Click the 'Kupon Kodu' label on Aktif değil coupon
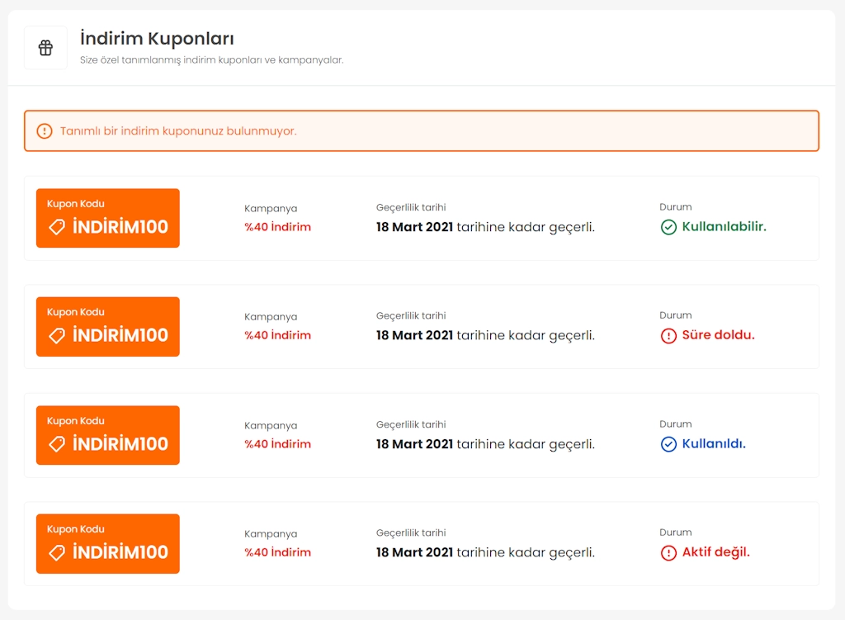845x620 pixels. (x=75, y=529)
